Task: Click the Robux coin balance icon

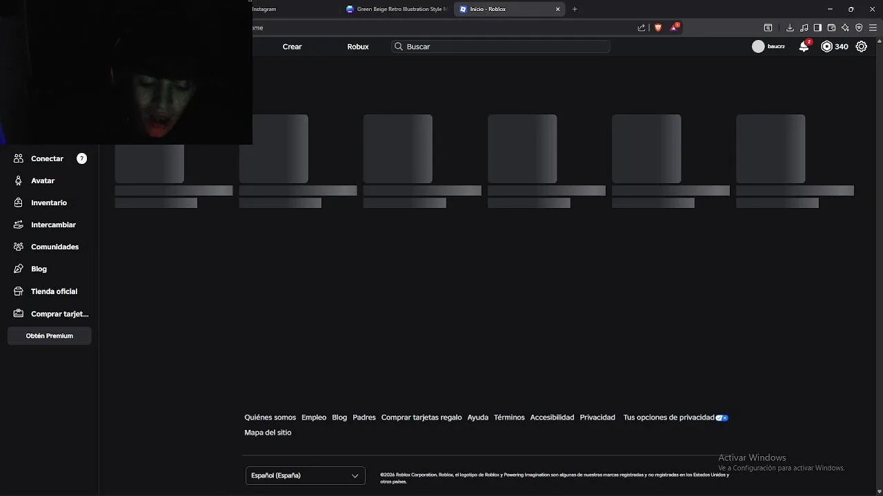Action: tap(826, 47)
